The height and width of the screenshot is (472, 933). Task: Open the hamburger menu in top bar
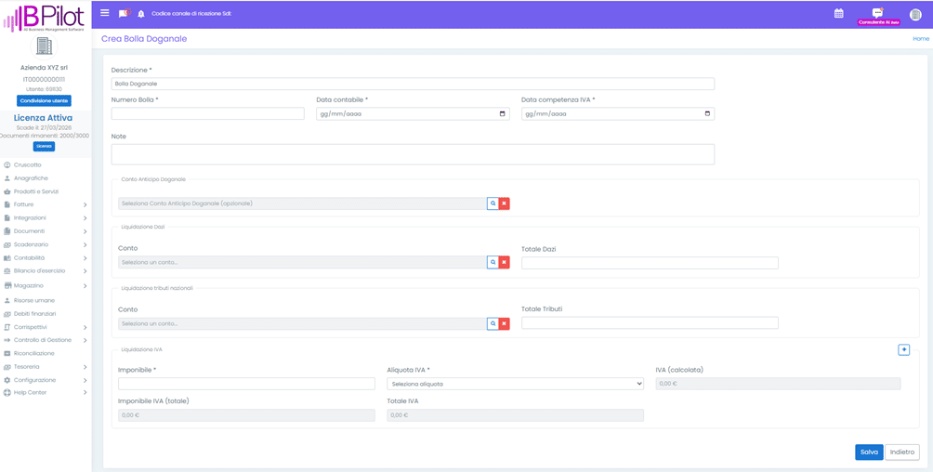[105, 13]
